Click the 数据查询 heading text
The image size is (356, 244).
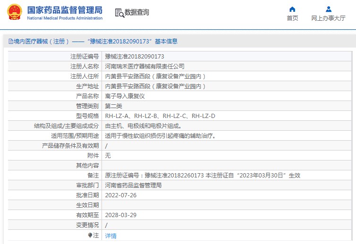coord(136,12)
